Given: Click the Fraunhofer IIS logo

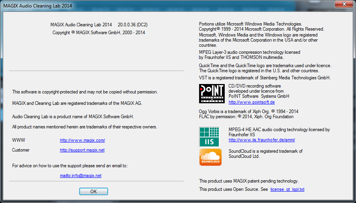Looking at the screenshot, I should 209,137.
